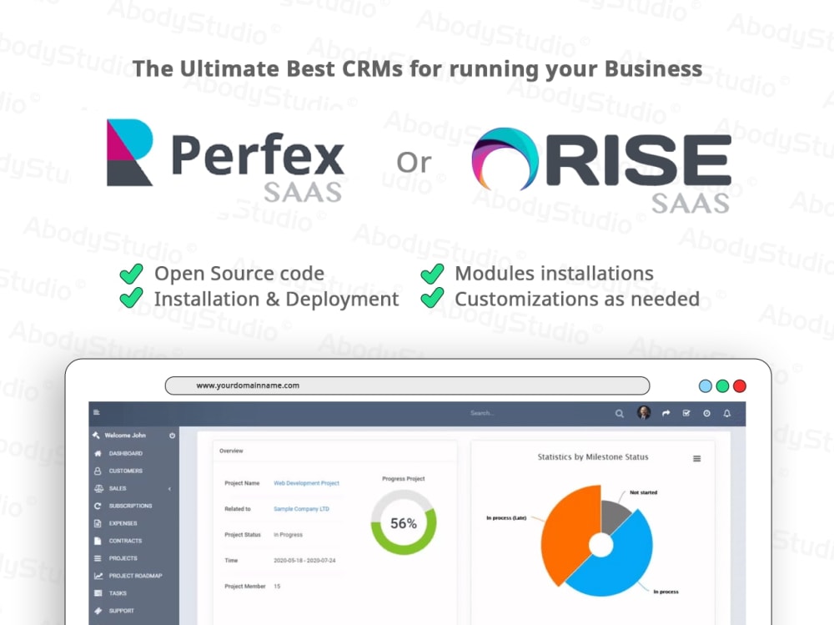Click the logout power icon beside Welcome John
The height and width of the screenshot is (625, 834).
click(x=173, y=436)
